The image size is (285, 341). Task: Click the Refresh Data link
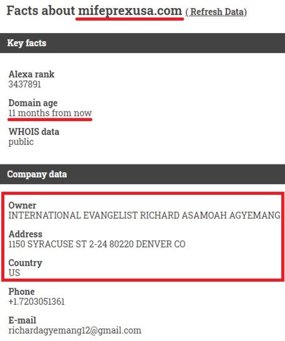(x=216, y=12)
